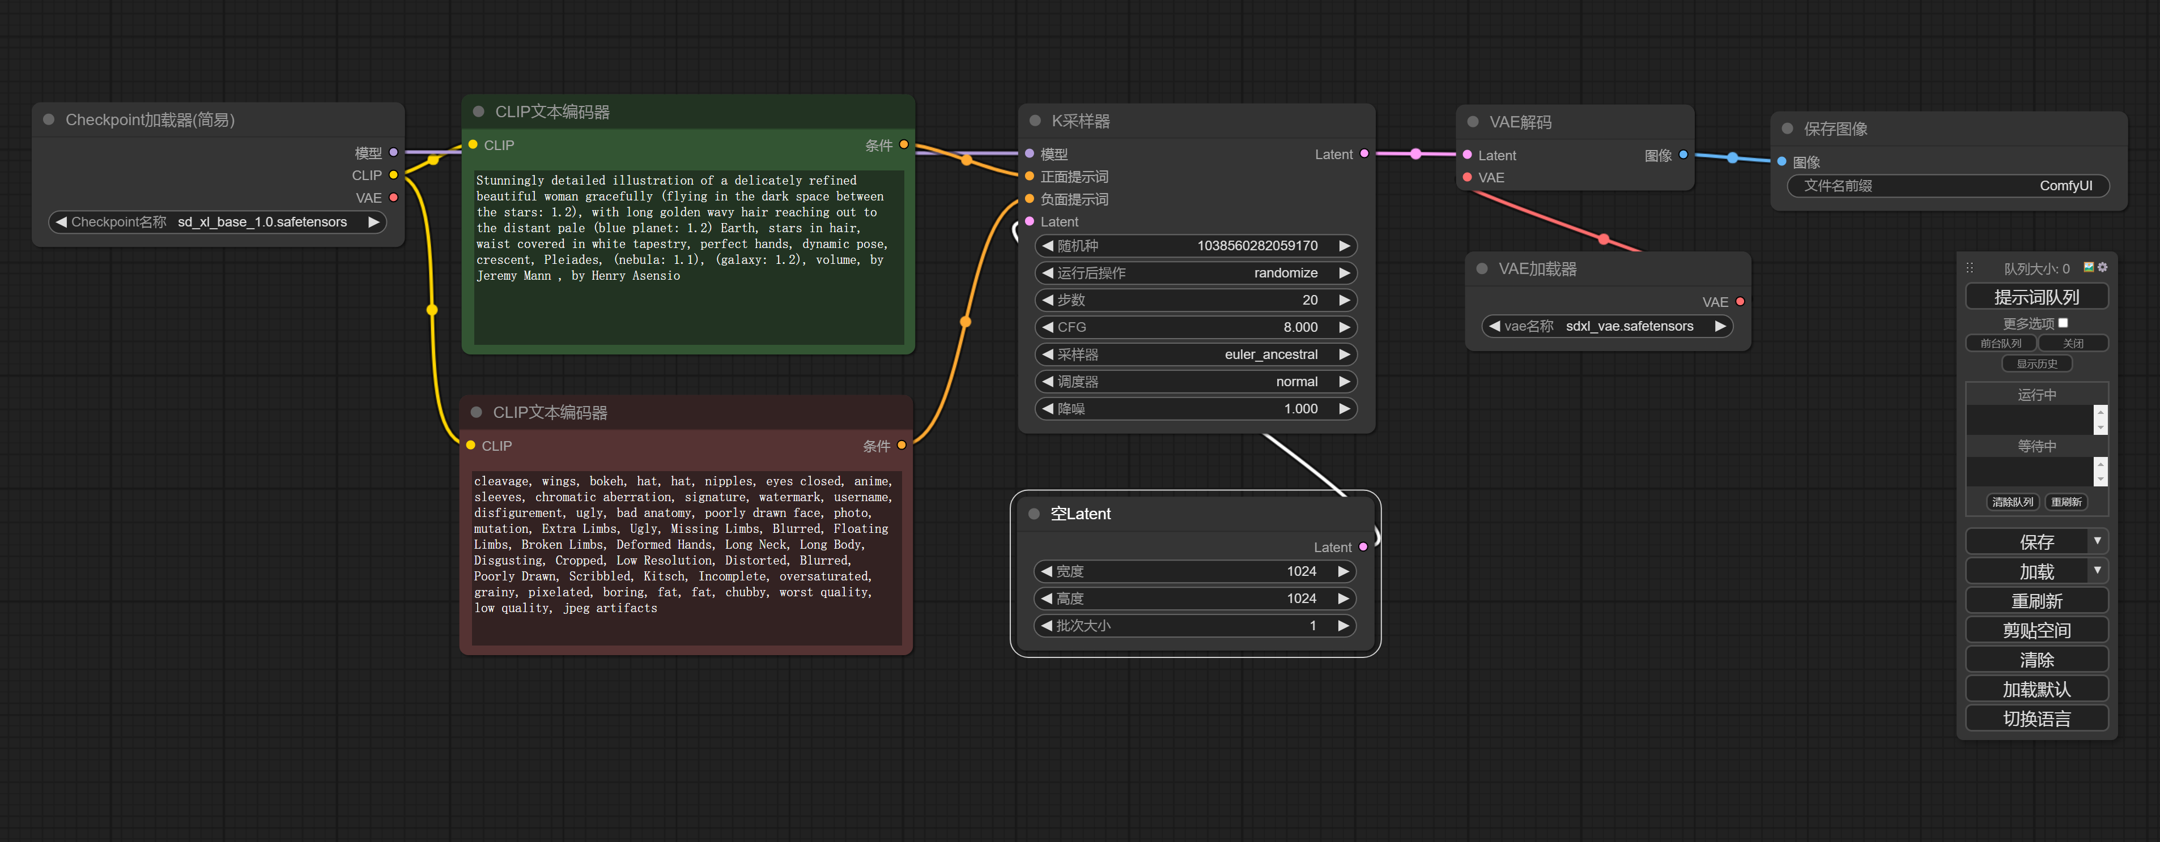Viewport: 2160px width, 842px height.
Task: Click the CLIP output socket on Checkpoint loader
Action: point(393,175)
